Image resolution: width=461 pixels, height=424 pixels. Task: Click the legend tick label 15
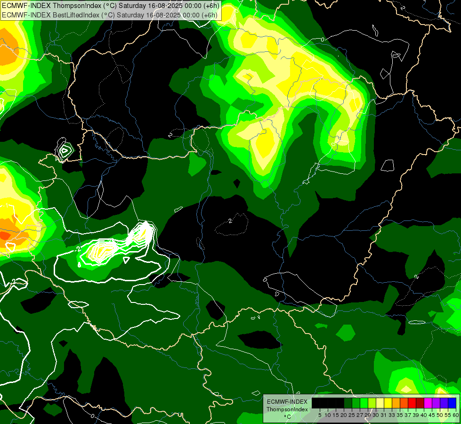(x=336, y=415)
